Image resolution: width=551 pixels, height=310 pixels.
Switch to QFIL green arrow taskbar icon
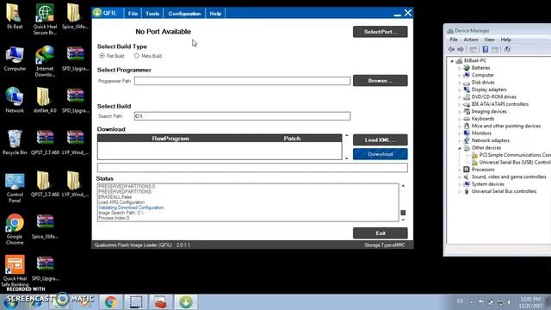click(186, 301)
